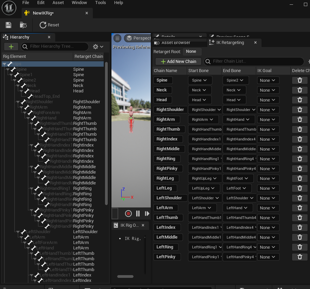Image resolution: width=310 pixels, height=289 pixels.
Task: Step forward one frame
Action: (x=147, y=214)
